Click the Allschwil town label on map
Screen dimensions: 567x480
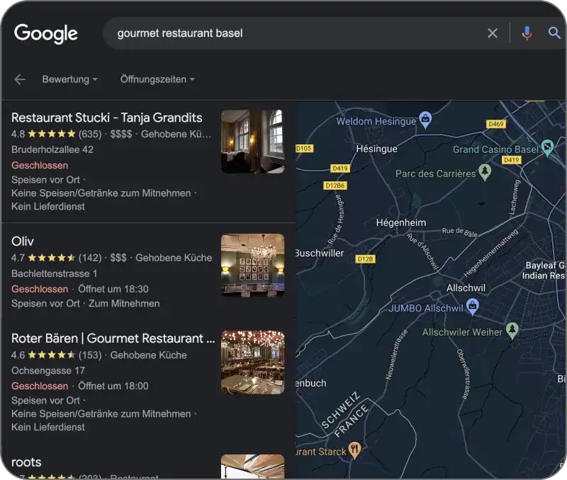pos(466,288)
